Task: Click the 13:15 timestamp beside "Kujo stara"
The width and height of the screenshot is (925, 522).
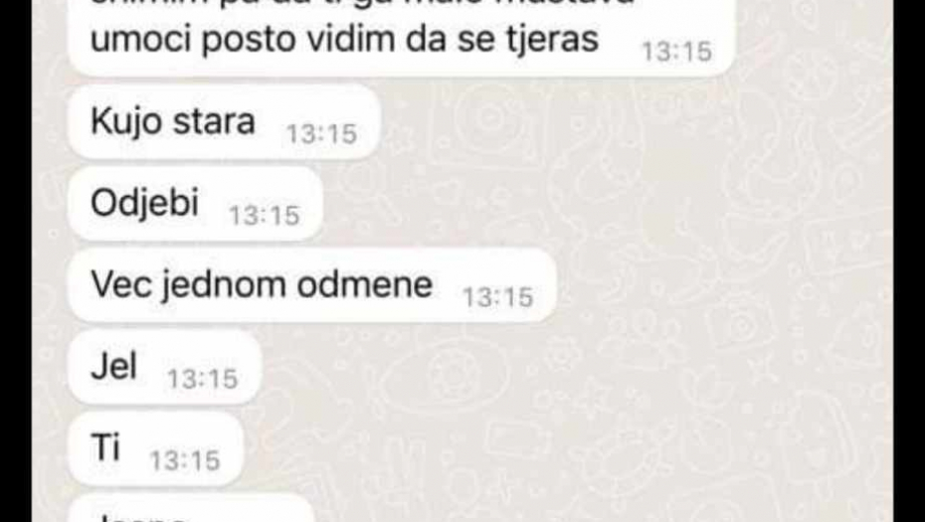Action: click(x=321, y=134)
